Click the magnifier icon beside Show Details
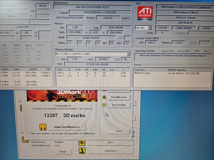This screenshot has height=160, width=214. pos(104,105)
